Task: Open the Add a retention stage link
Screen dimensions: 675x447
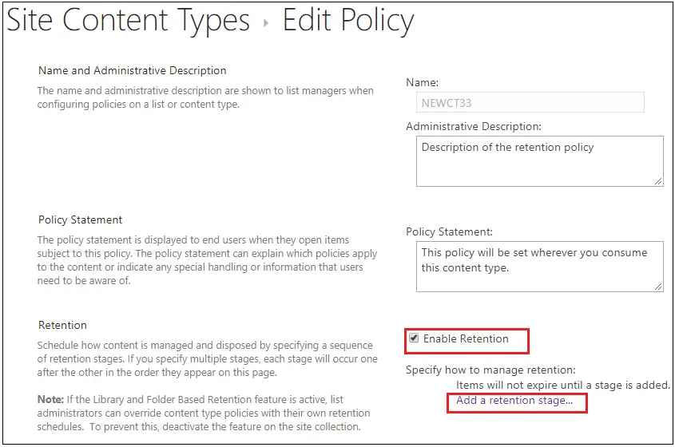Action: [x=514, y=401]
